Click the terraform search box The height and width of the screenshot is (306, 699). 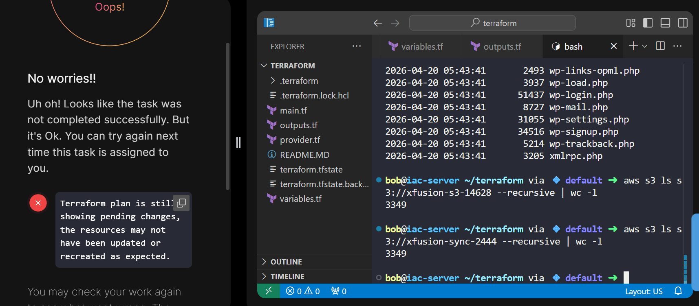[x=492, y=23]
